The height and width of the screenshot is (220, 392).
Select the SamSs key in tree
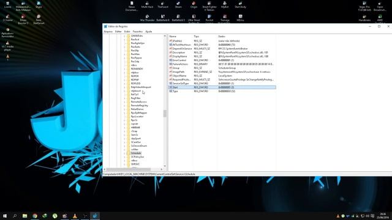pyautogui.click(x=134, y=135)
